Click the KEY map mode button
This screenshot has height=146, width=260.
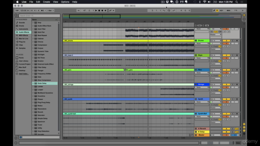coord(221,11)
